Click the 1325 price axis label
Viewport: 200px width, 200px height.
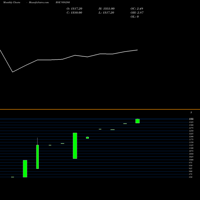click(191, 122)
